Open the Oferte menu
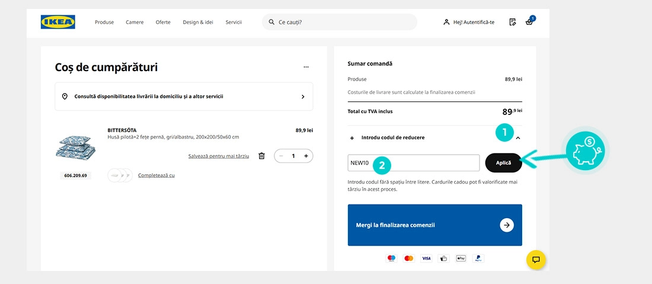The width and height of the screenshot is (652, 284). point(163,22)
